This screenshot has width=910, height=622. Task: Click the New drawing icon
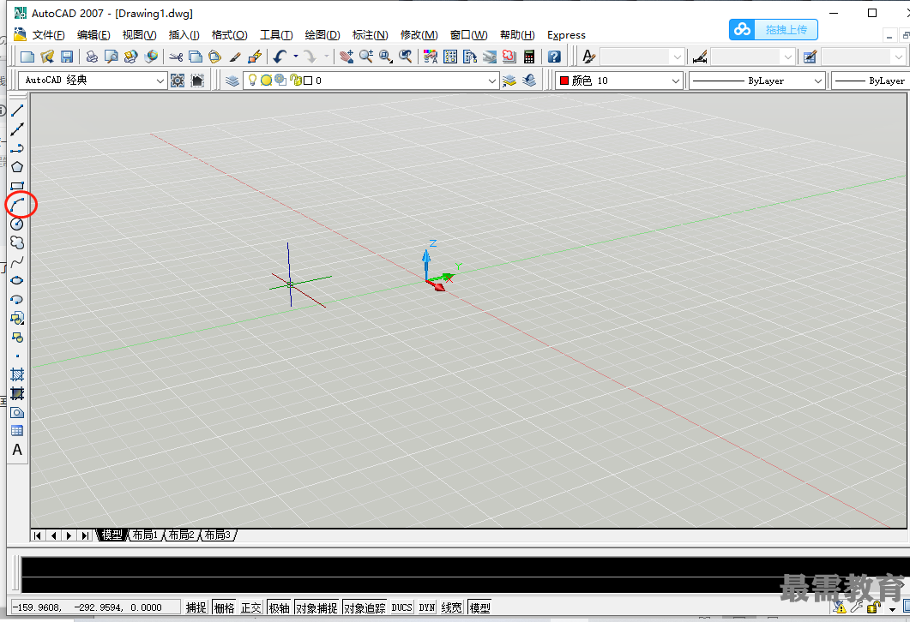(27, 57)
